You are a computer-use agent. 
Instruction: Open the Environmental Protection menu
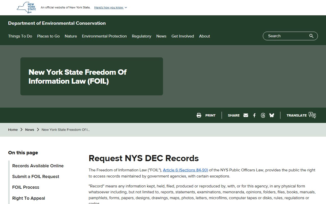pos(104,36)
